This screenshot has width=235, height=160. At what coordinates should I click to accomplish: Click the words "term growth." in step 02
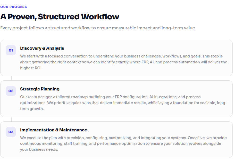tap(32, 109)
